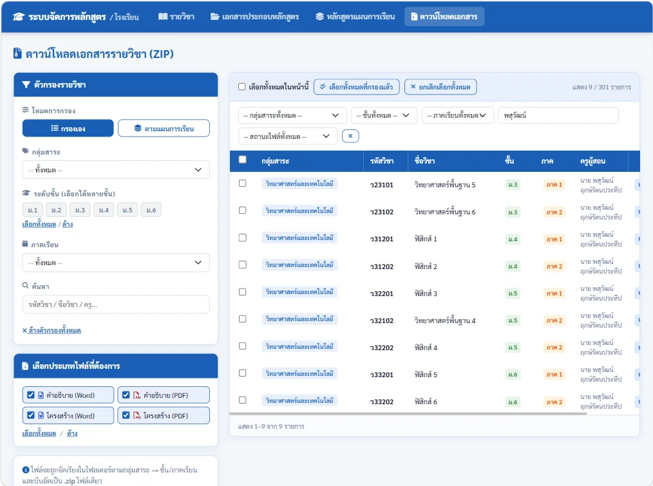Switch to the ดาวน์โหลดเอกสาร tab
Viewport: 653px width, 486px height.
444,17
